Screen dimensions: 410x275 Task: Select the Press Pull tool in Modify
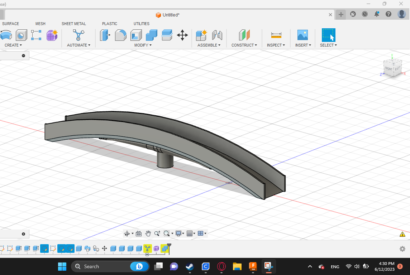(105, 35)
